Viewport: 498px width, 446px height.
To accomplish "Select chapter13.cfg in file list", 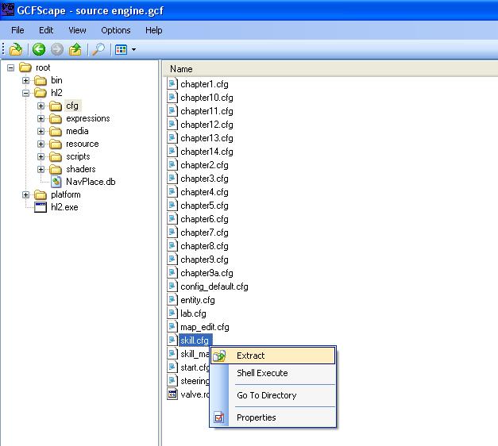I will click(207, 138).
